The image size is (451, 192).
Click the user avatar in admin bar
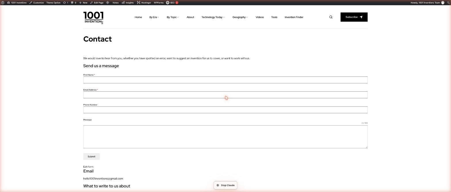click(x=443, y=3)
